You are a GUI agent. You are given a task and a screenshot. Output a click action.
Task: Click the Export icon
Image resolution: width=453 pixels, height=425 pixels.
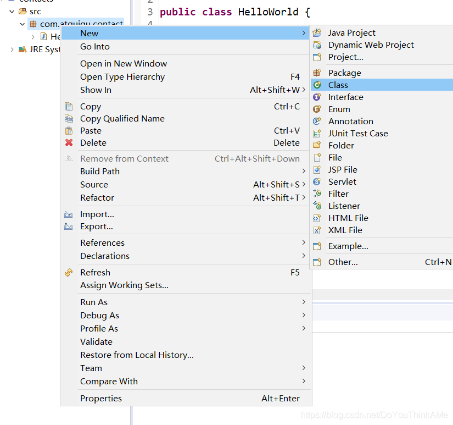pos(69,227)
